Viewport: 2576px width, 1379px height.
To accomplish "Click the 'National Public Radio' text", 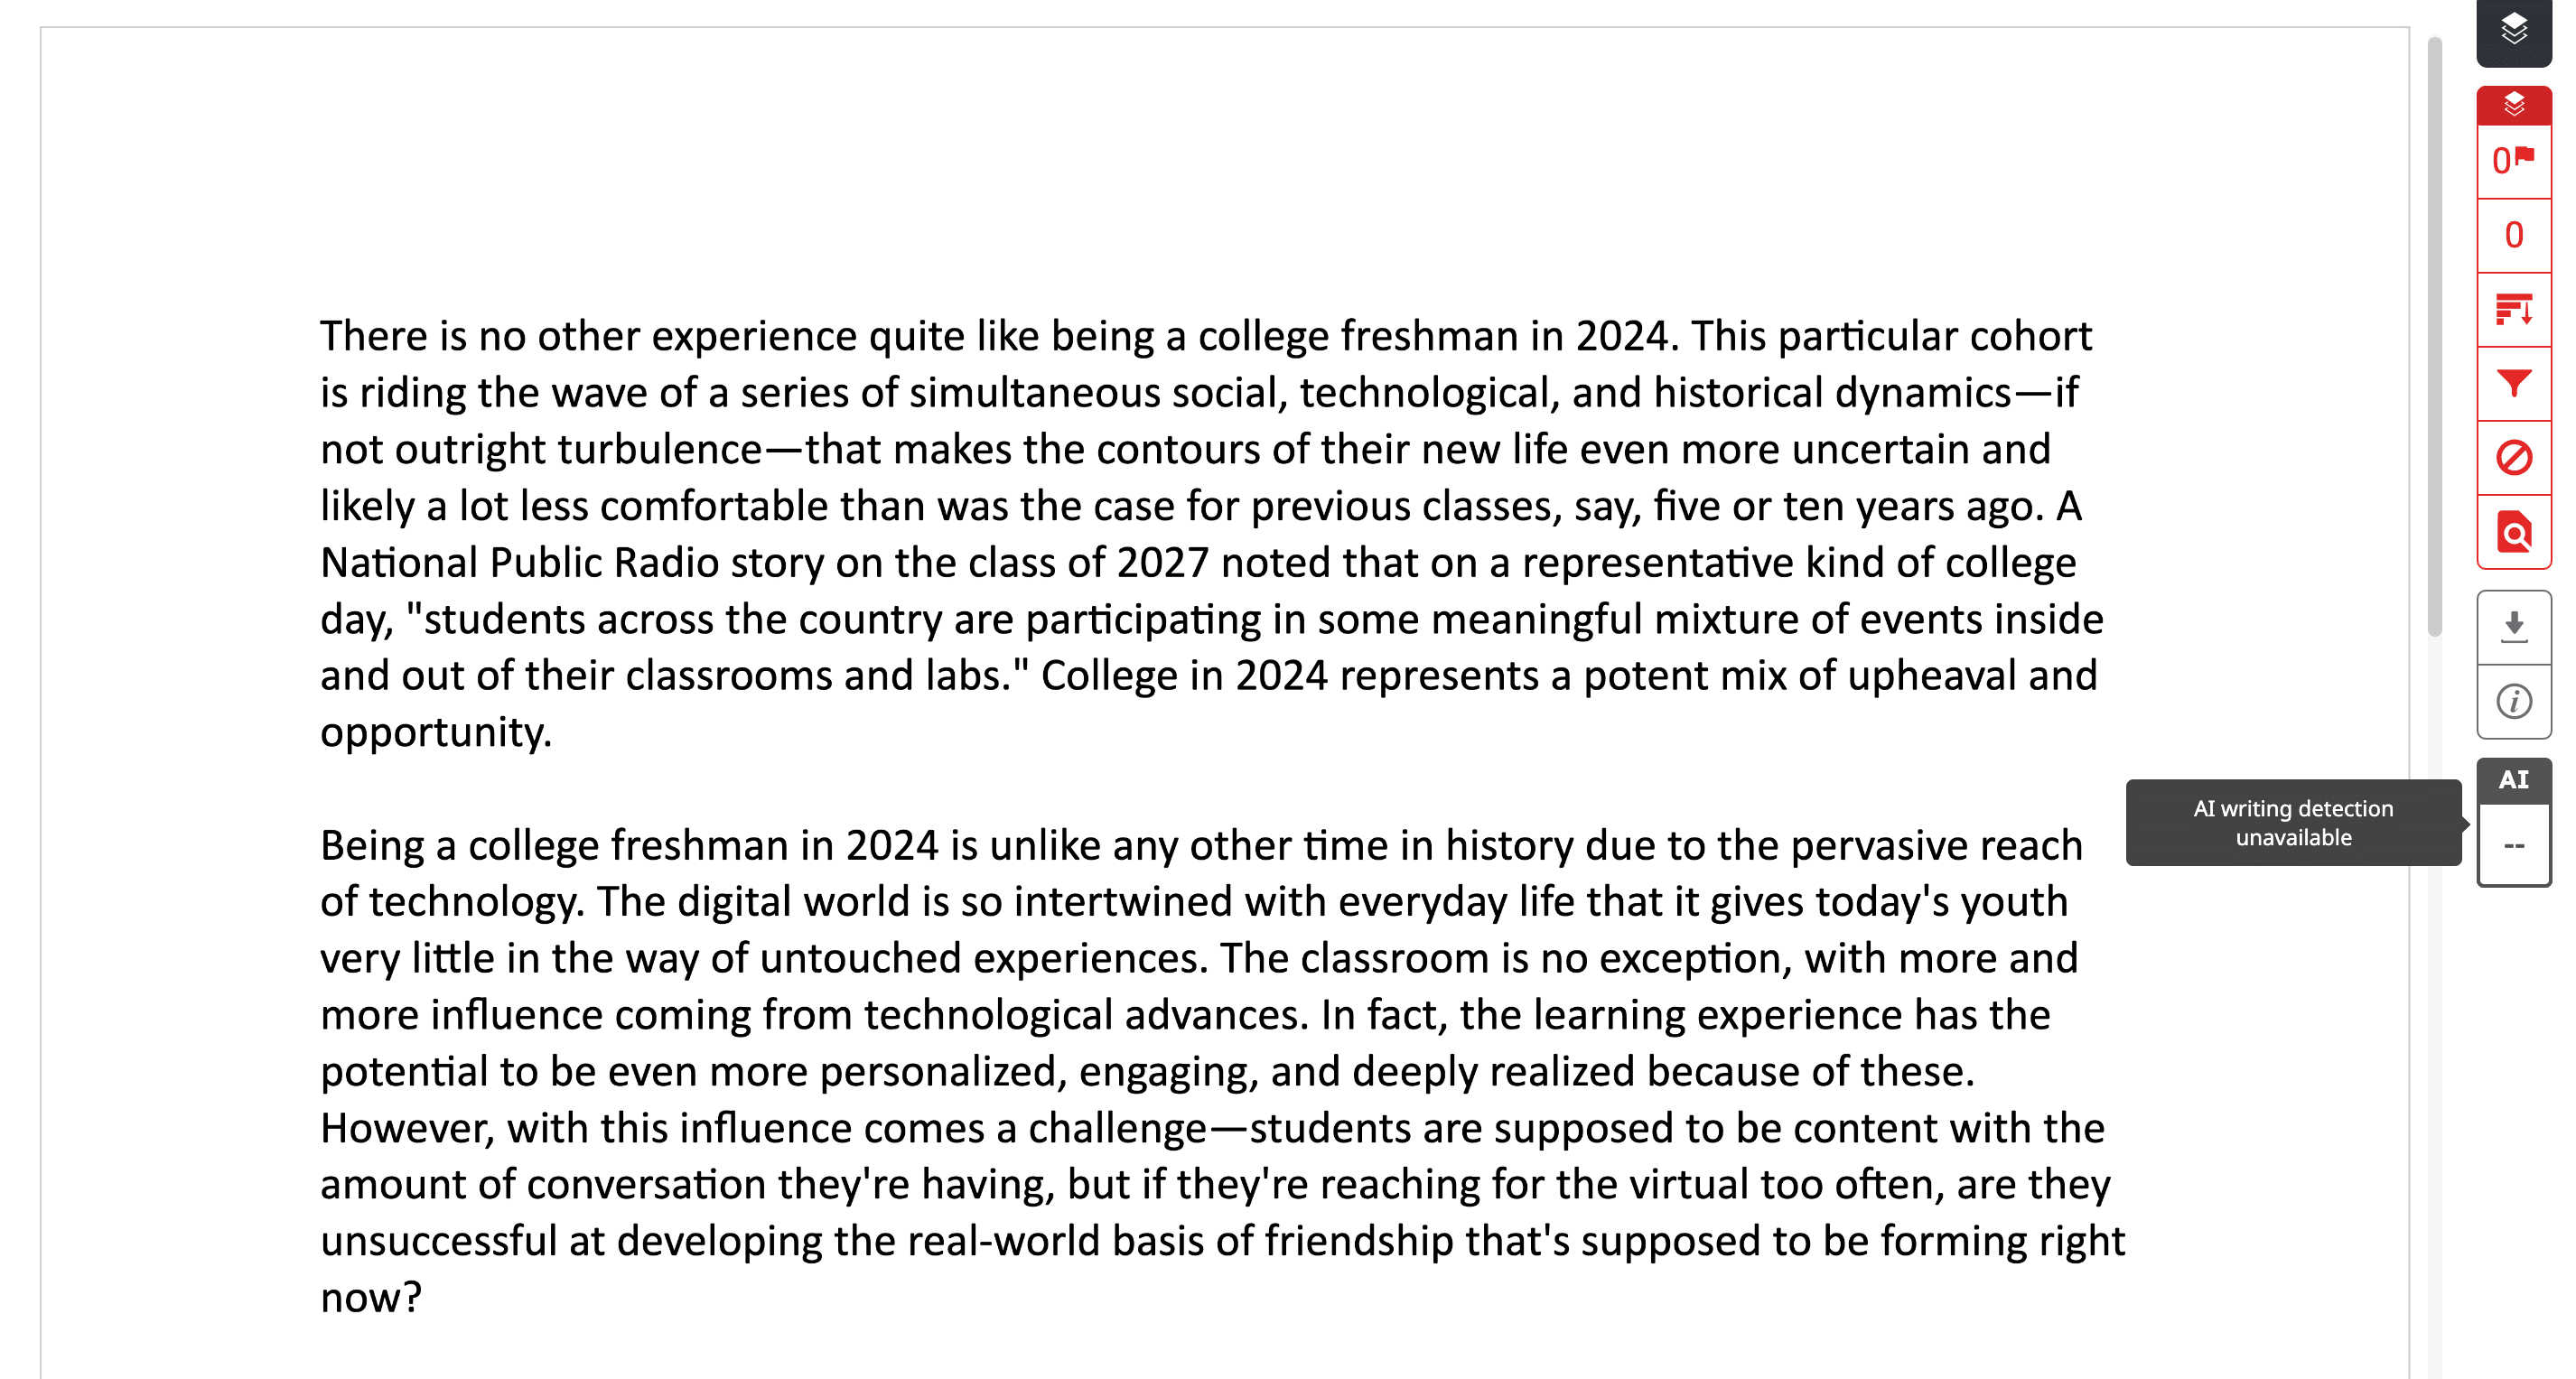I will coord(519,563).
